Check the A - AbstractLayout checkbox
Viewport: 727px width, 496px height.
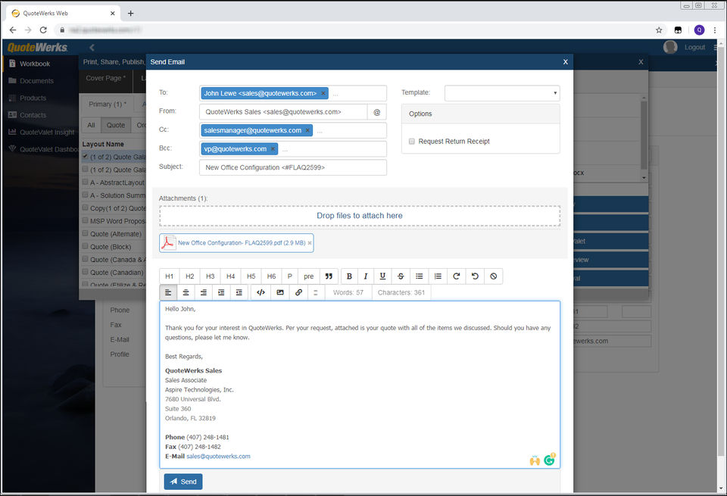(x=86, y=182)
